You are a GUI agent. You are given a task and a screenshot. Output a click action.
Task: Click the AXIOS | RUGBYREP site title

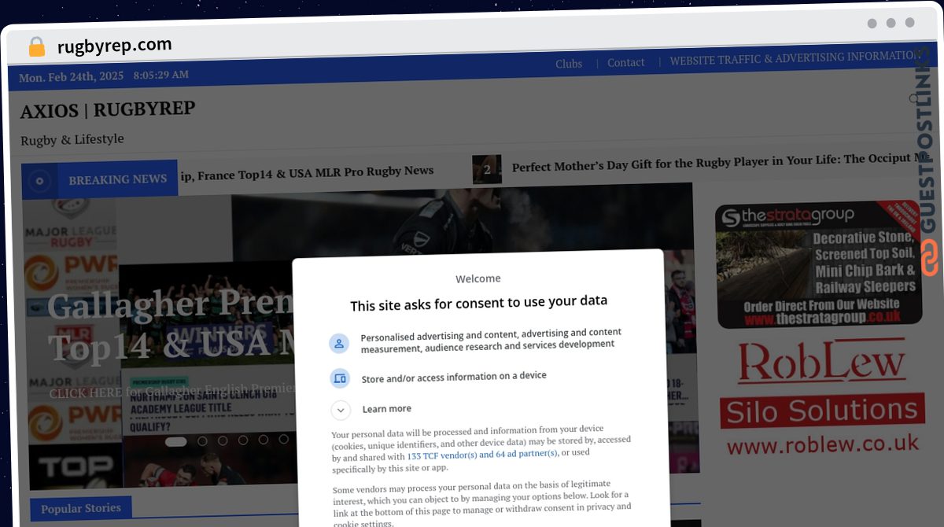(108, 110)
